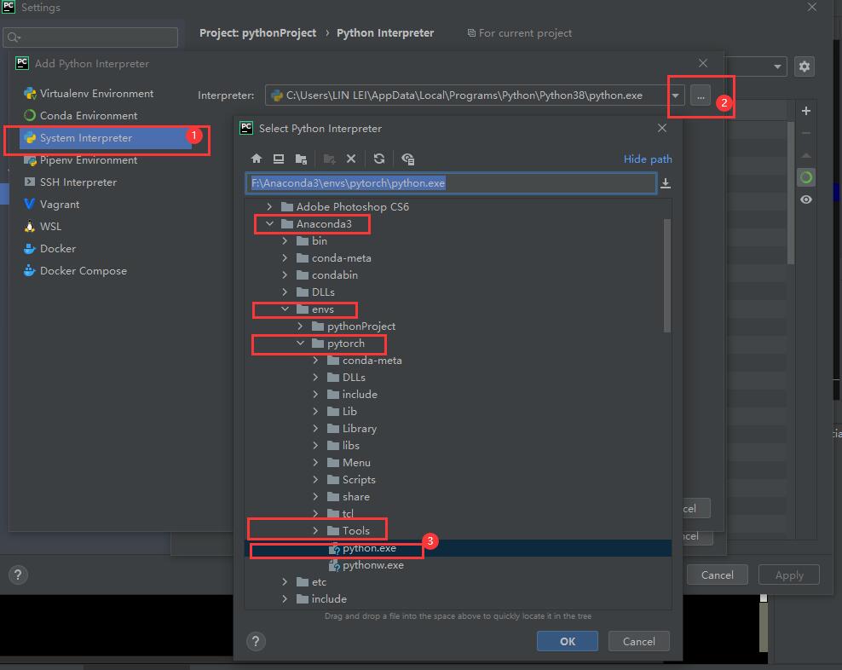Open interpreter settings gear icon
842x670 pixels.
coord(804,66)
